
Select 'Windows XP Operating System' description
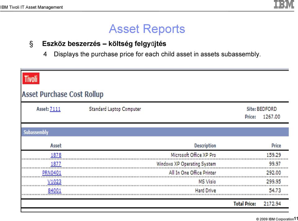[x=186, y=164]
